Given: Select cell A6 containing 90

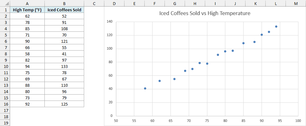Looking at the screenshot, I should click(x=27, y=41).
